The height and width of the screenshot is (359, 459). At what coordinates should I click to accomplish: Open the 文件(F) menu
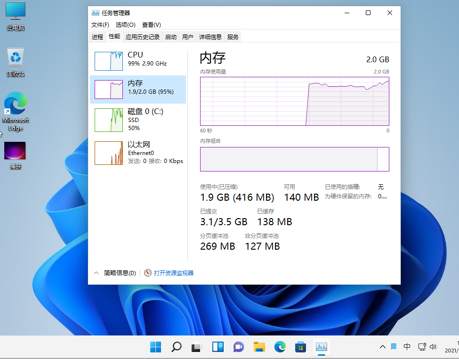tap(100, 25)
